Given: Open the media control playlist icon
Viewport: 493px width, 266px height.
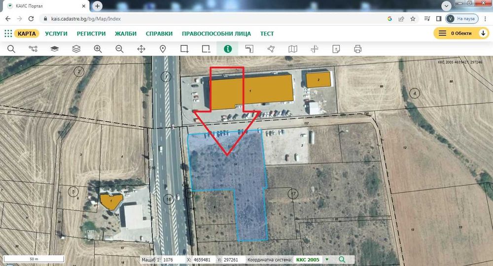Looking at the screenshot, I should 427,19.
